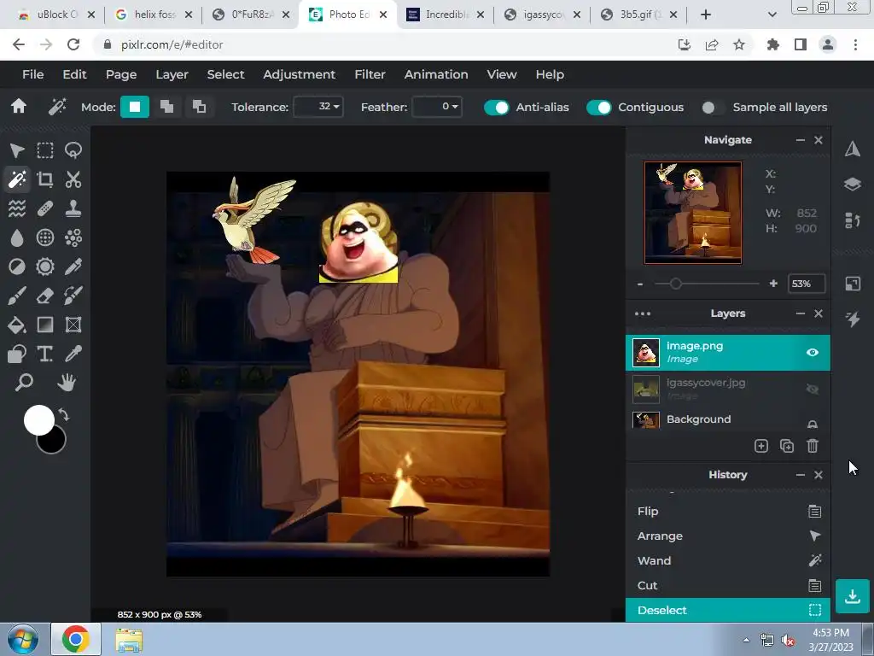
Task: Go to Pixlr home screen
Action: click(x=19, y=107)
